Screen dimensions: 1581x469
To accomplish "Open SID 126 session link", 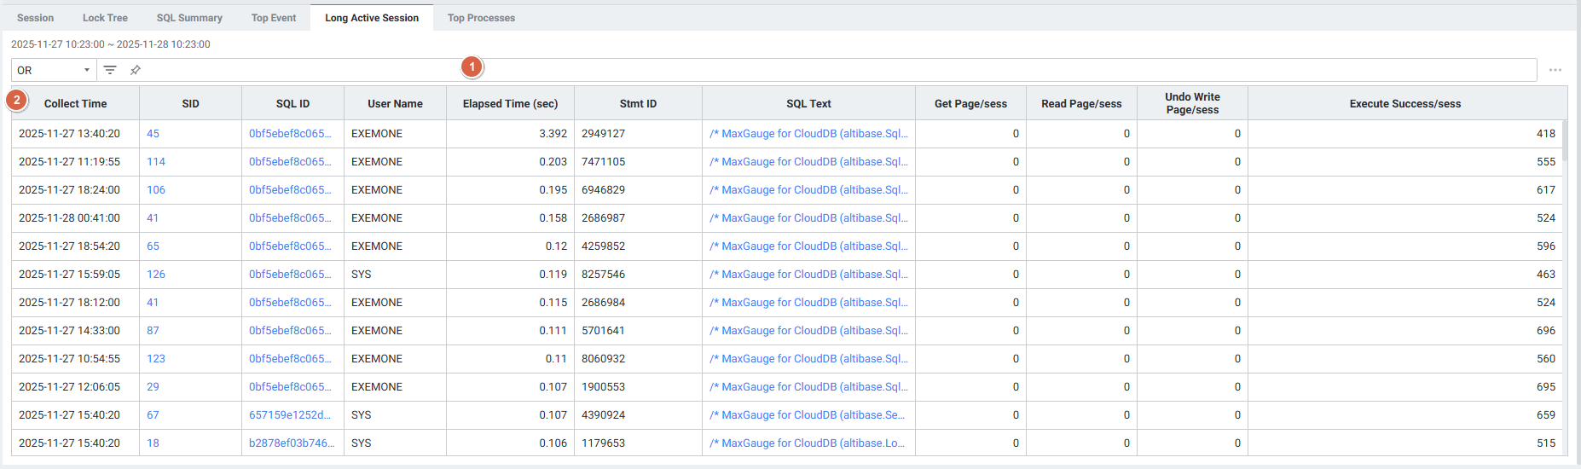I will pyautogui.click(x=156, y=275).
